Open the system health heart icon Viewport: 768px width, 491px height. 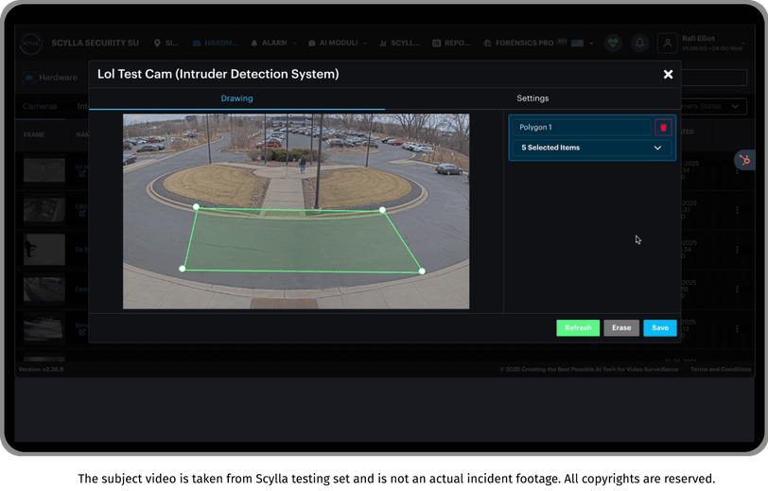point(613,44)
